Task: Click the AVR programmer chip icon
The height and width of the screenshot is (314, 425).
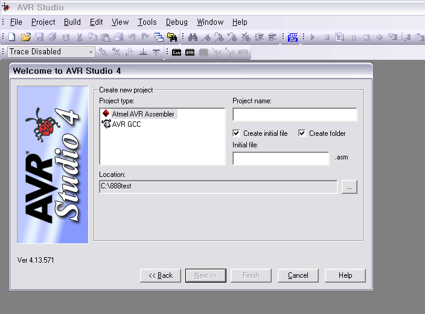Action: tap(190, 53)
